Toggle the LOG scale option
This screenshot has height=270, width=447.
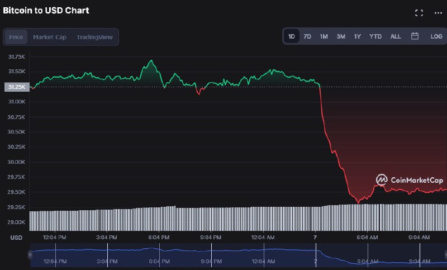436,36
